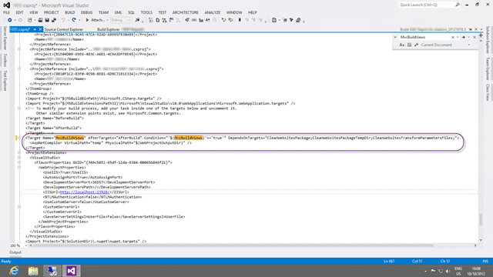Click the Quick Launch search field

click(x=429, y=5)
